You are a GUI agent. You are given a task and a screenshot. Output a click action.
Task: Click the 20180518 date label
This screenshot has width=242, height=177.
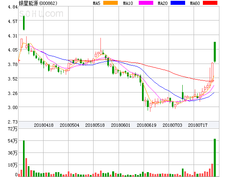[x=95, y=125]
